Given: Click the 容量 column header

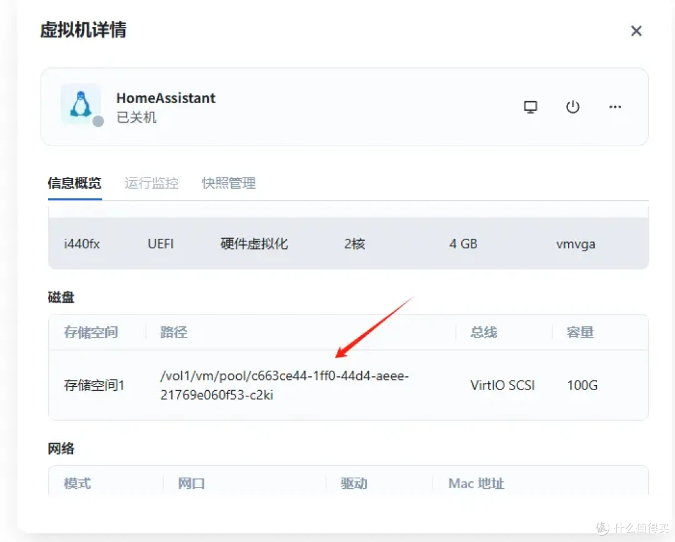Looking at the screenshot, I should pos(580,333).
